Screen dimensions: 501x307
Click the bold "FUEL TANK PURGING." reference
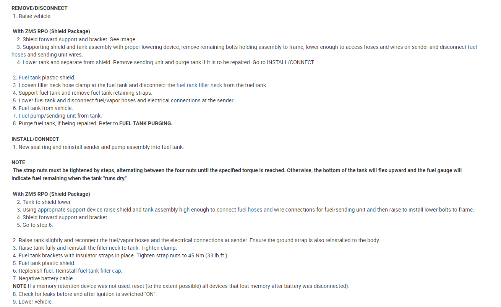pyautogui.click(x=146, y=123)
